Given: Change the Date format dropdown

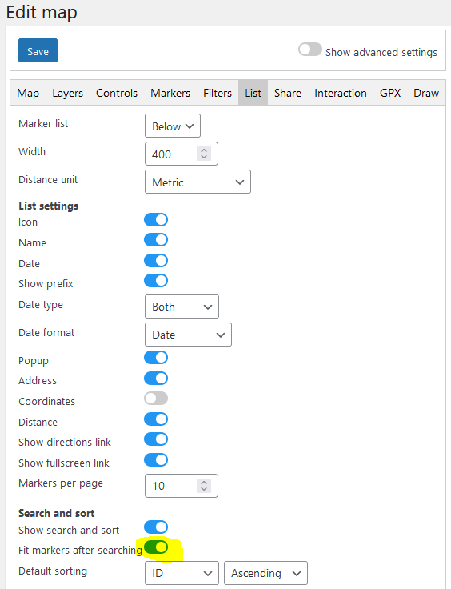Looking at the screenshot, I should [x=188, y=335].
